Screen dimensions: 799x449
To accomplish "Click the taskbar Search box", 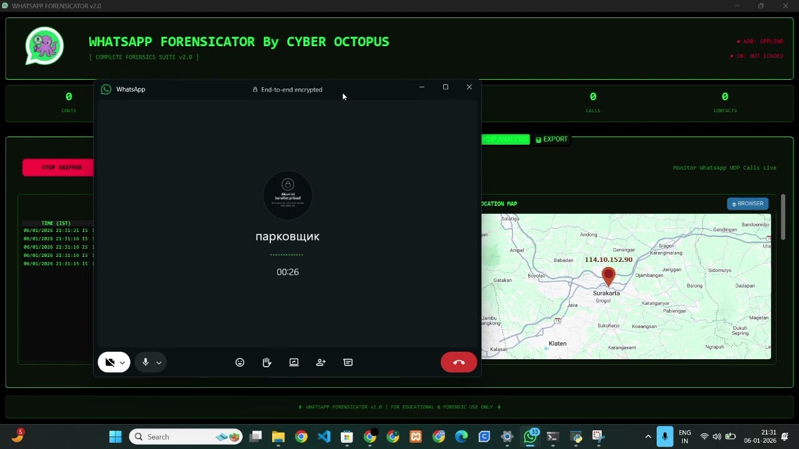I will 186,437.
